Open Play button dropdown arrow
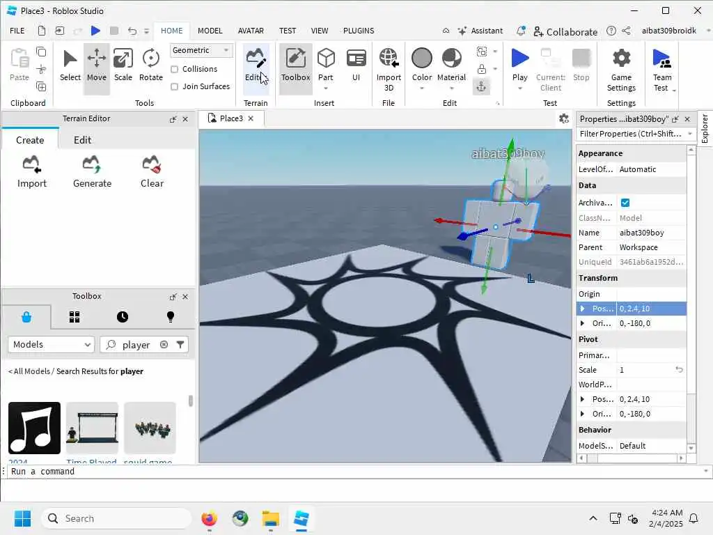This screenshot has height=535, width=713. [519, 88]
